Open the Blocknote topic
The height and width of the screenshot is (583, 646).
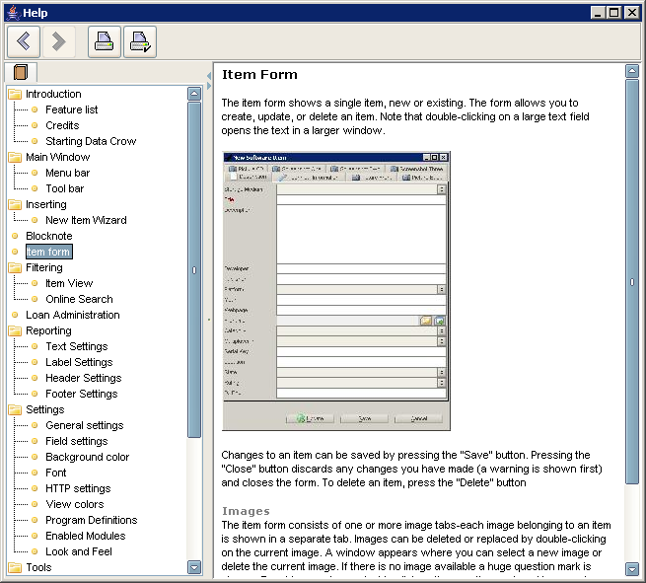click(49, 236)
